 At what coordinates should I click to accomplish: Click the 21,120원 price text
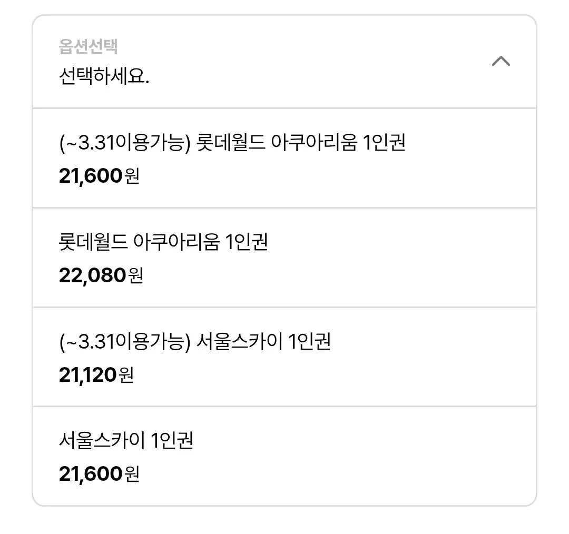tap(97, 375)
